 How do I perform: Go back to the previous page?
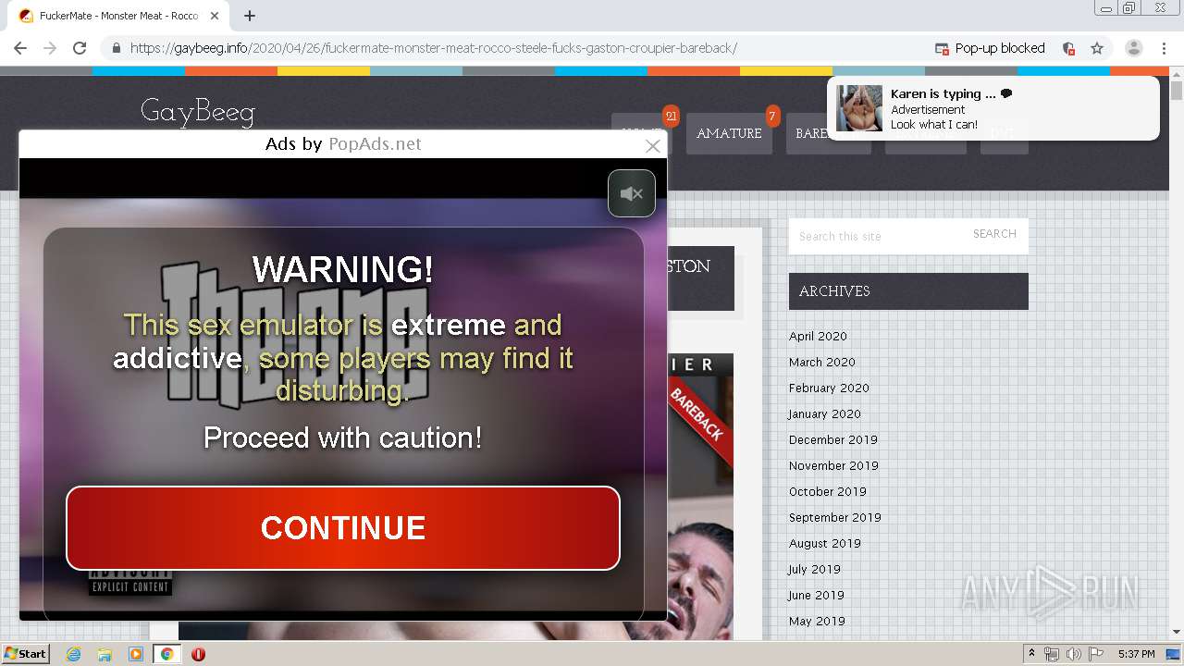(x=20, y=48)
